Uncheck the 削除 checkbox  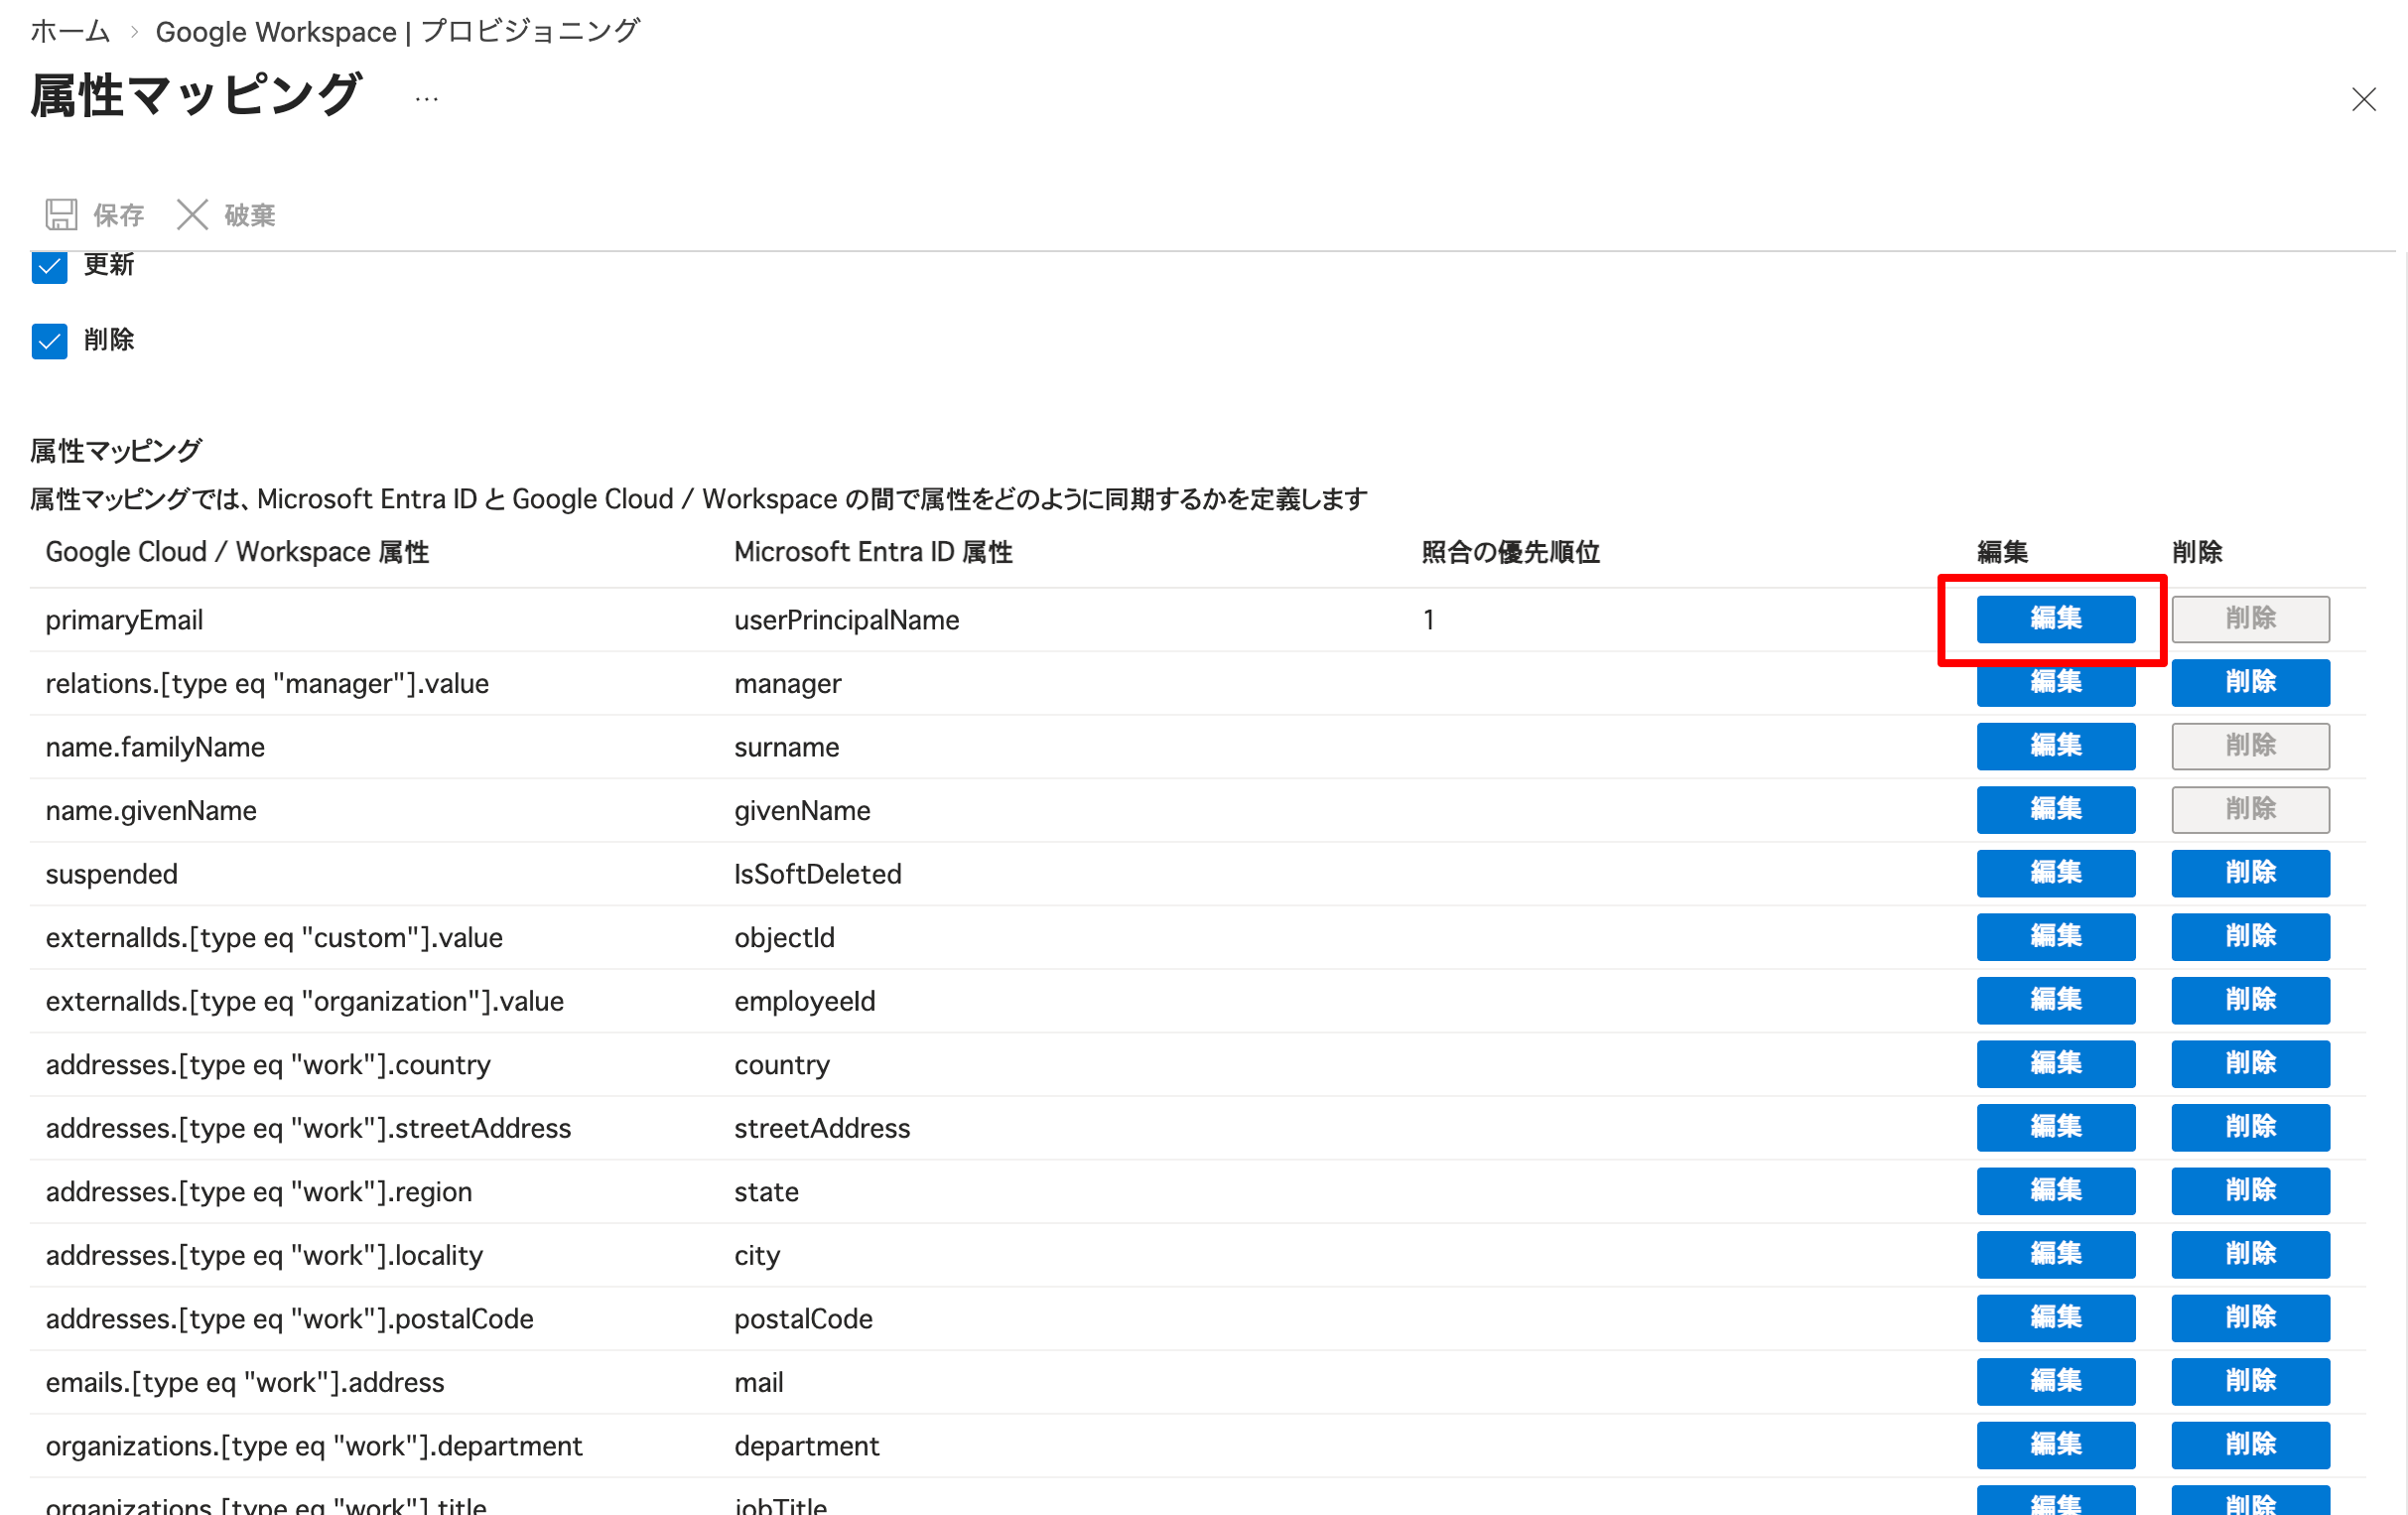click(49, 341)
